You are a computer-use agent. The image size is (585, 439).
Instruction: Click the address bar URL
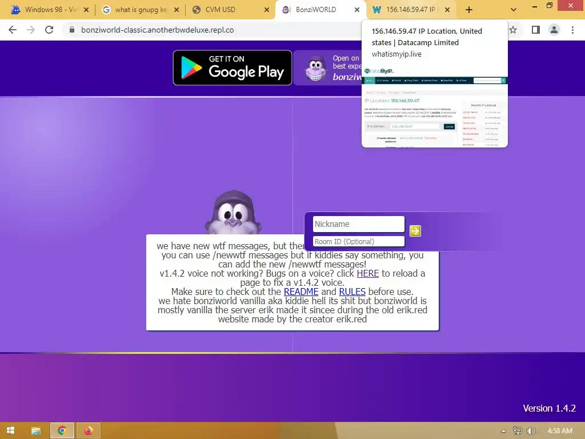pos(158,30)
